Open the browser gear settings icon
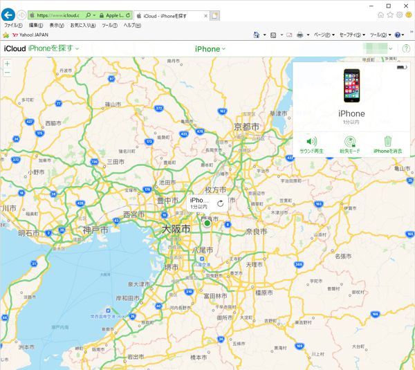The image size is (415, 370). click(x=399, y=15)
